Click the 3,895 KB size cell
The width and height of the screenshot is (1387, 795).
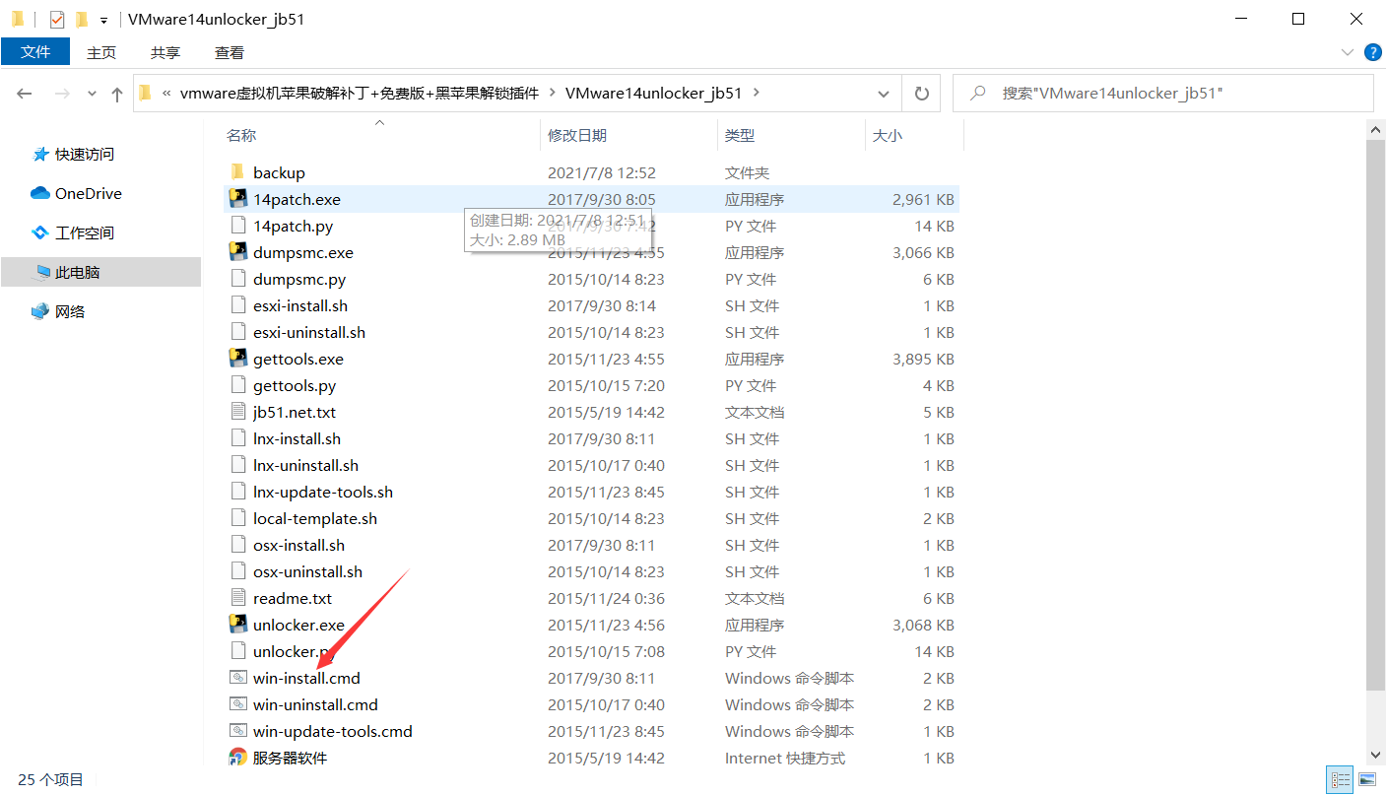(923, 359)
